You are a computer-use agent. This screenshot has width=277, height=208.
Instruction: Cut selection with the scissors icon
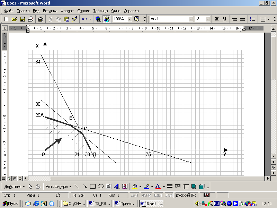(x=50, y=19)
